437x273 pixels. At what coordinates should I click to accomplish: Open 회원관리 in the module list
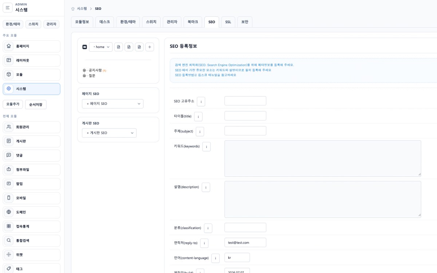click(31, 127)
